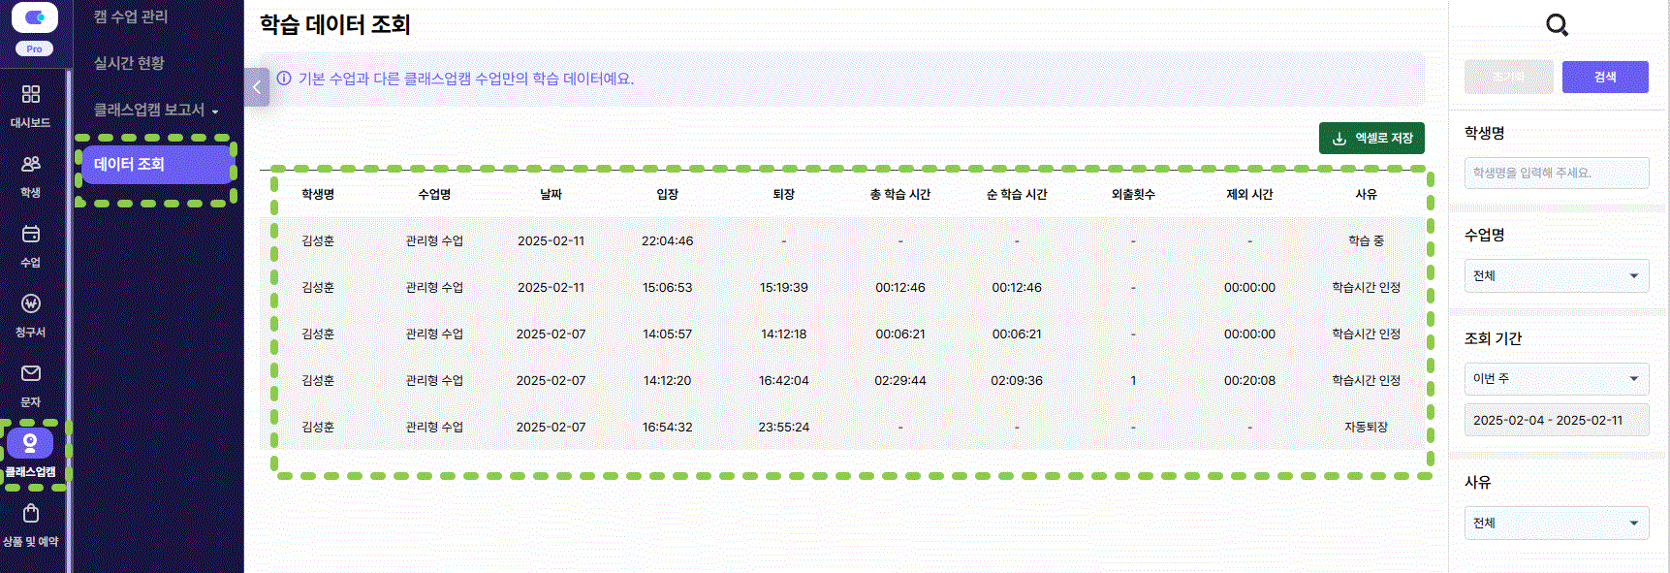Click the 학생명 input field
The image size is (1670, 573).
[x=1556, y=173]
